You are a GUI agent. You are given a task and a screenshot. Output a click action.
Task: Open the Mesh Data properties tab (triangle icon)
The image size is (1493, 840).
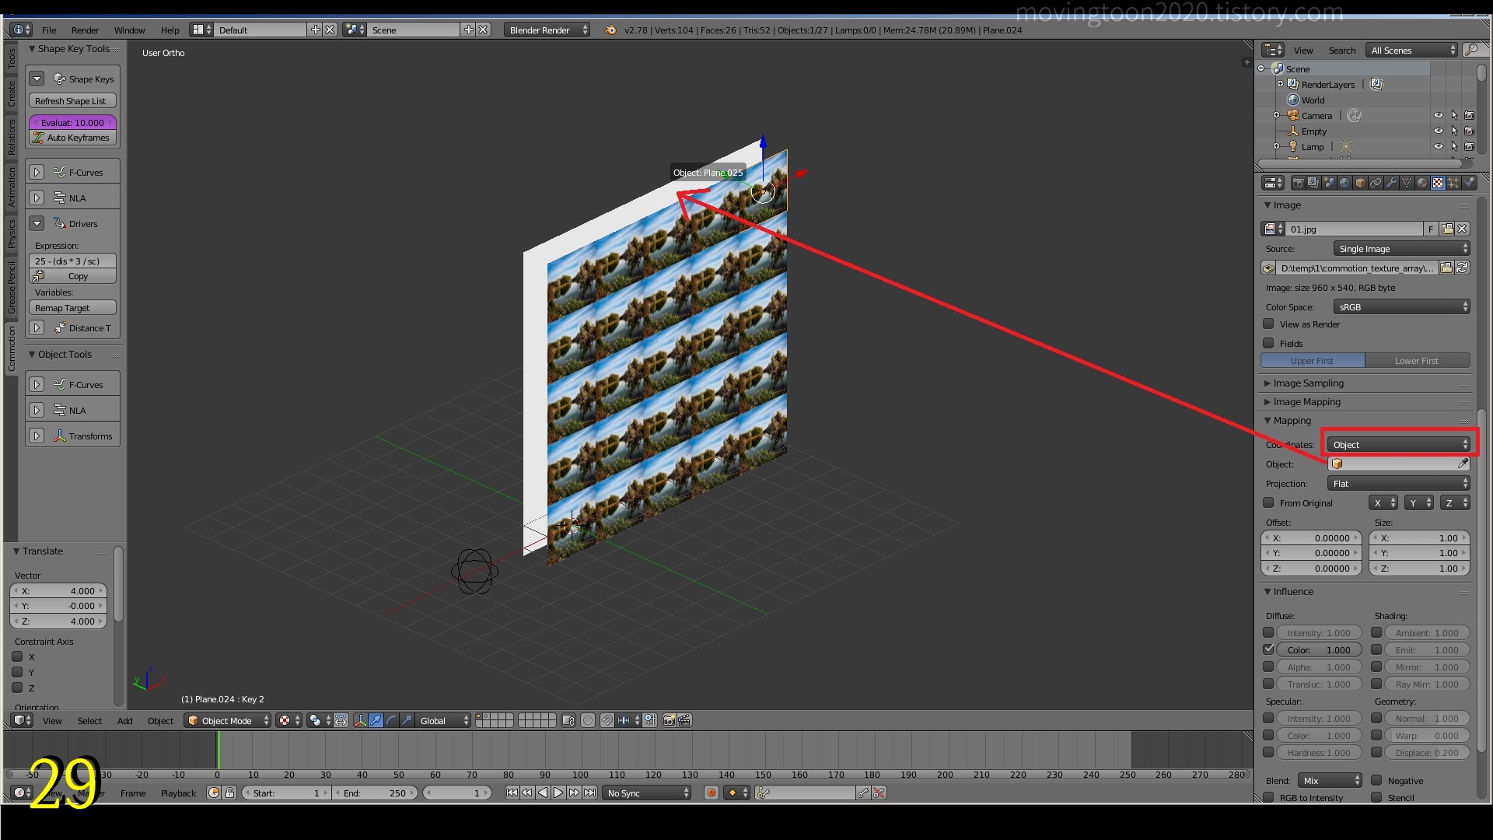pyautogui.click(x=1407, y=183)
